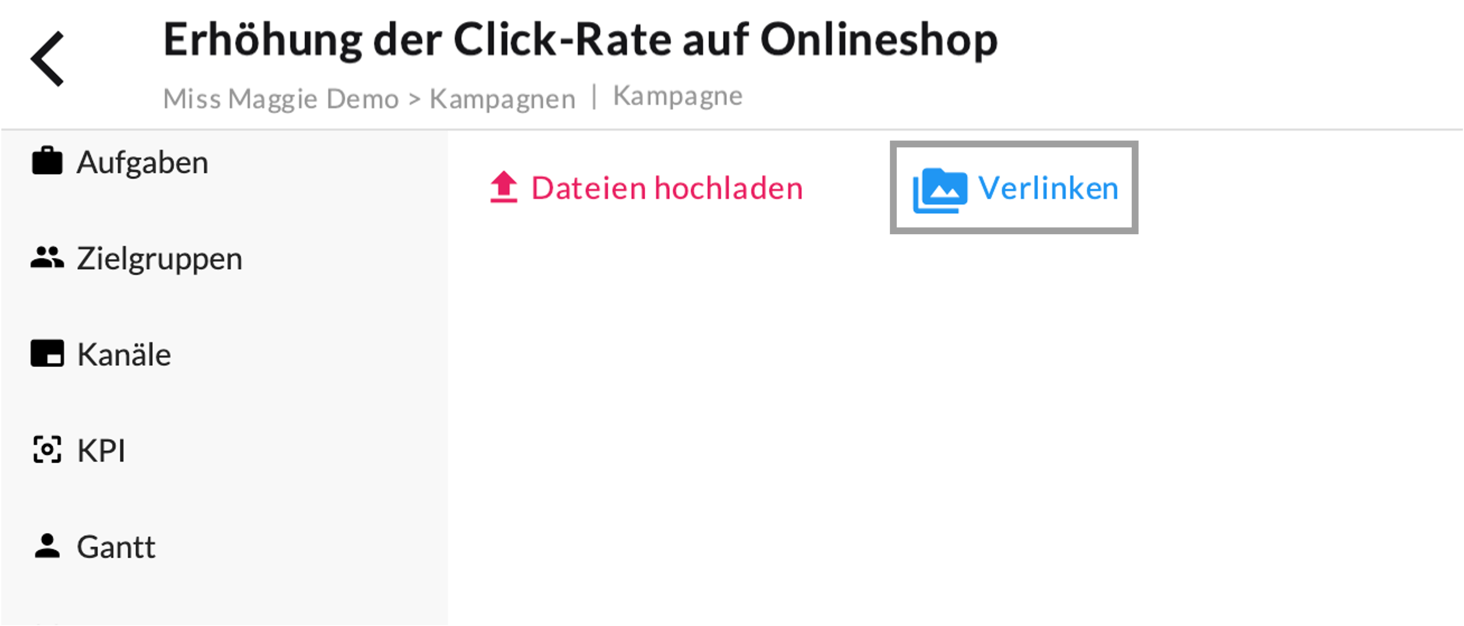
Task: Open the Aufgaben section
Action: [x=225, y=162]
